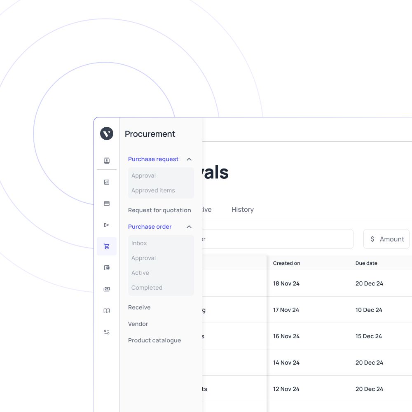Switch to the History tab
The width and height of the screenshot is (412, 412).
click(x=242, y=209)
